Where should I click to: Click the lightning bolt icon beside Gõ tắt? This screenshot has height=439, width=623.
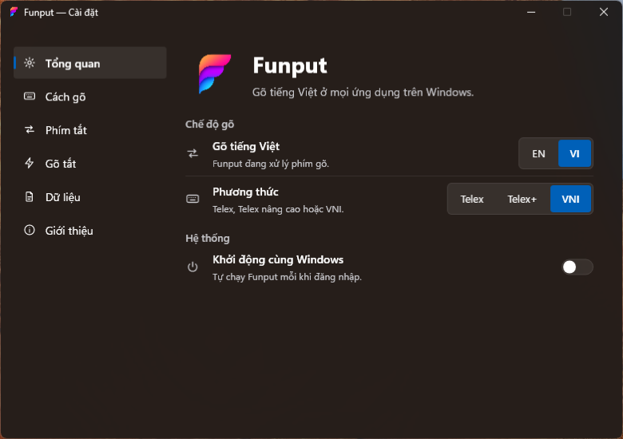(x=30, y=163)
